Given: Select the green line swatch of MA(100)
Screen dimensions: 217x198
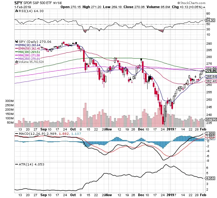Looking at the screenshot, I should point(16,52).
